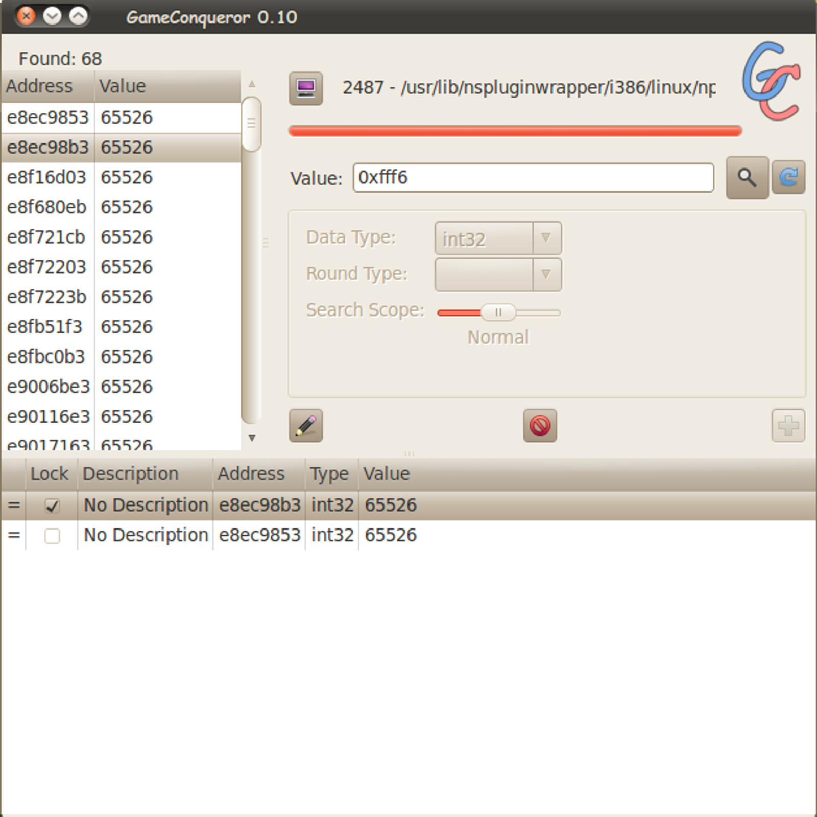Image resolution: width=817 pixels, height=817 pixels.
Task: Open the memory editor pencil icon
Action: click(305, 425)
